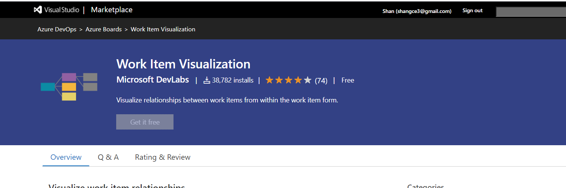Click the download installs icon
Viewport: 566px width, 188px height.
[207, 80]
